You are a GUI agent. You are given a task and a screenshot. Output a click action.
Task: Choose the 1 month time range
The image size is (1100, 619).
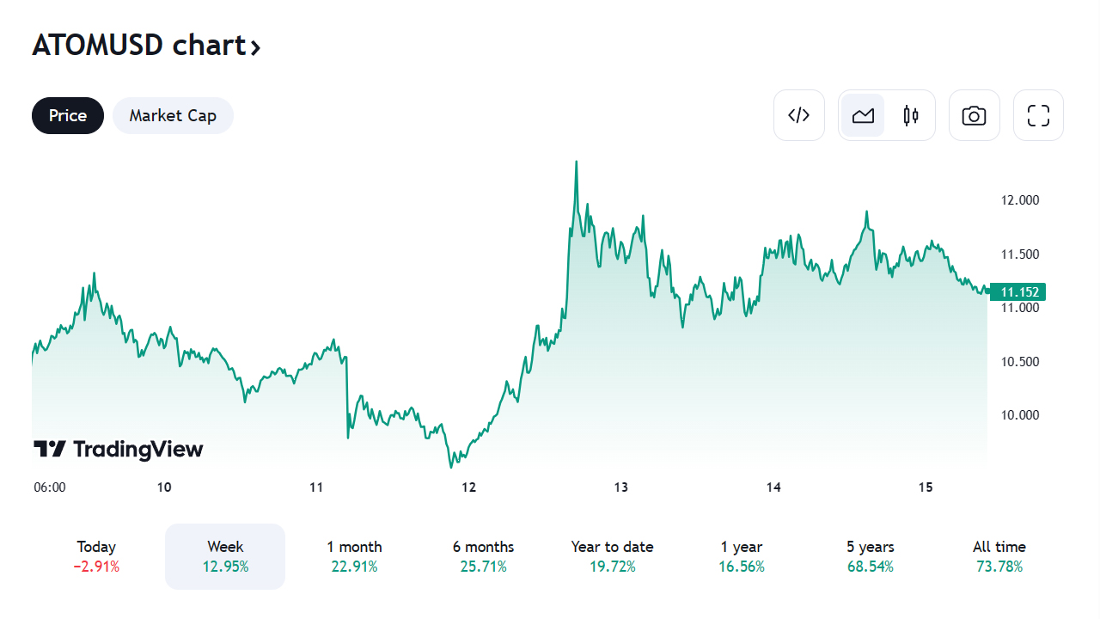tap(354, 556)
